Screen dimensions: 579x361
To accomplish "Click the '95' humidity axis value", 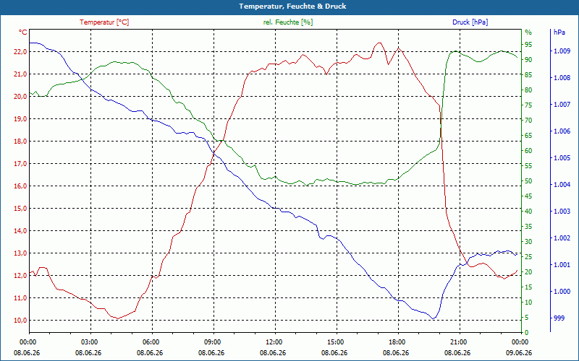I will (x=528, y=45).
